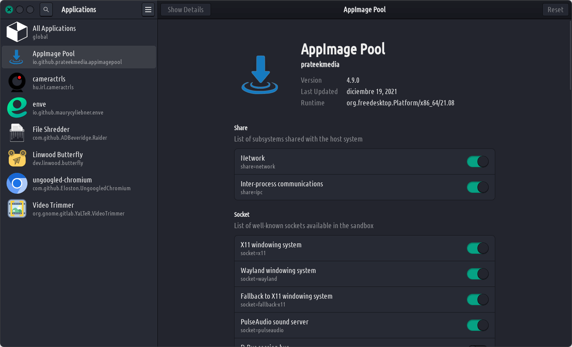
Task: Select AppImage Pool in the sidebar list
Action: click(78, 57)
